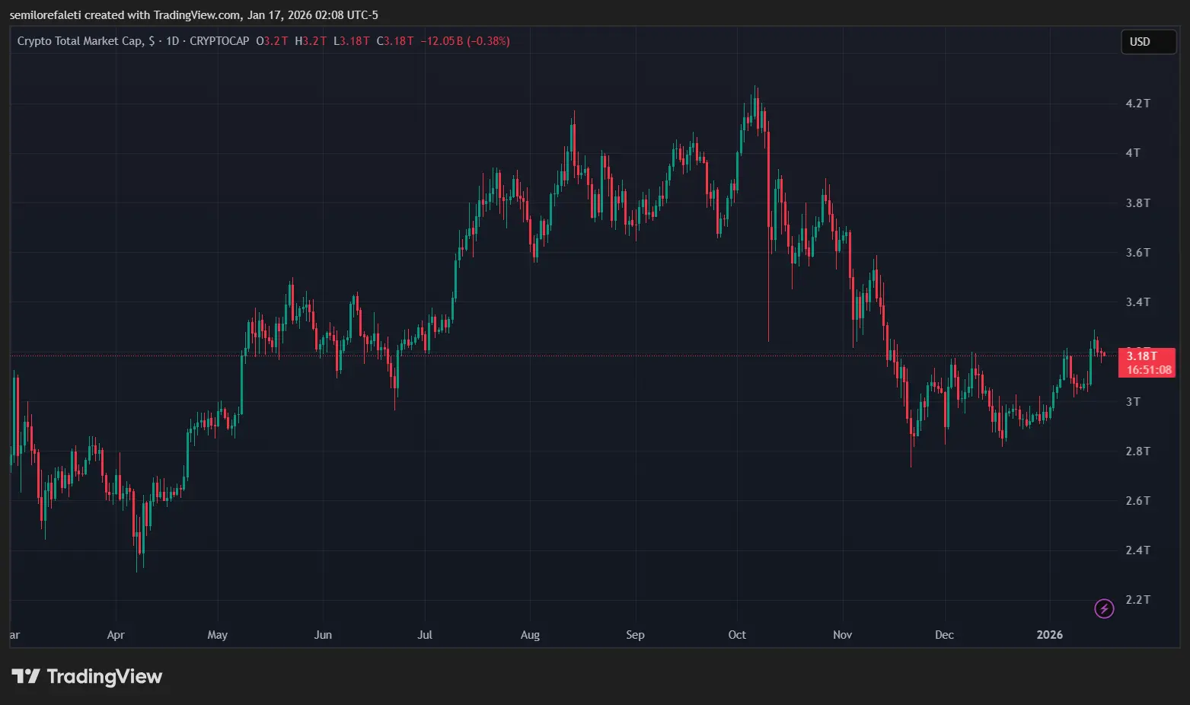This screenshot has width=1190, height=705.
Task: Click the Nov label on time axis
Action: pos(843,635)
